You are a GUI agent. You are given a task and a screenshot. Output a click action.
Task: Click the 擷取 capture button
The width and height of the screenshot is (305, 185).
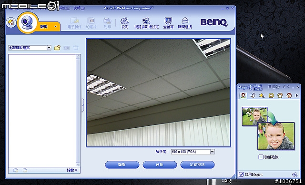pos(122,165)
